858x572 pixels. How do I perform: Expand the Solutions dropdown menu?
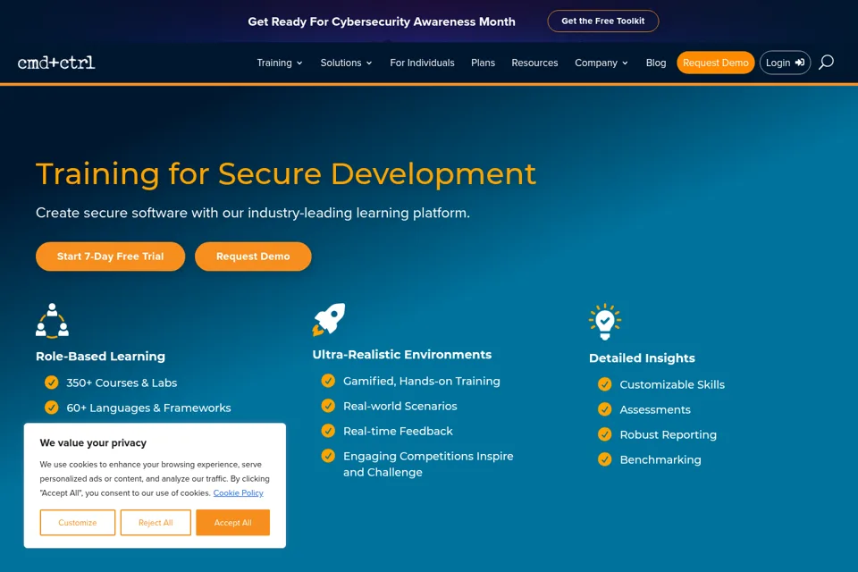pyautogui.click(x=347, y=63)
